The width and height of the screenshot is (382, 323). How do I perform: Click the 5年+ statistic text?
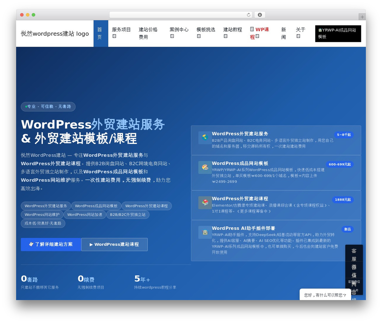(142, 279)
